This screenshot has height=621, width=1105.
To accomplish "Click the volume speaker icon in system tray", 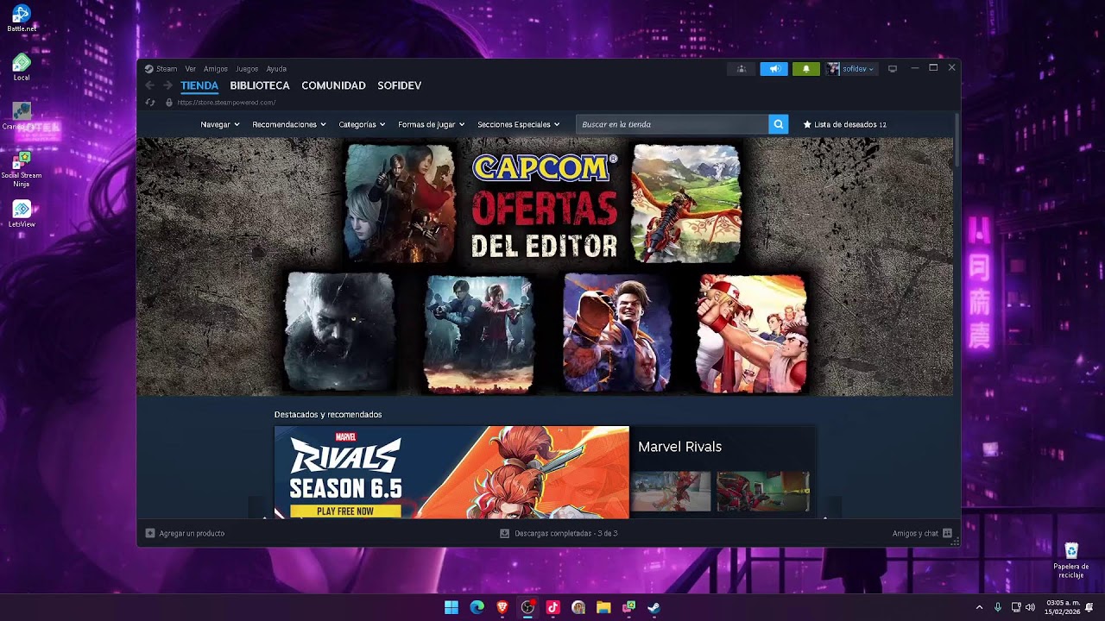I will pos(1030,607).
